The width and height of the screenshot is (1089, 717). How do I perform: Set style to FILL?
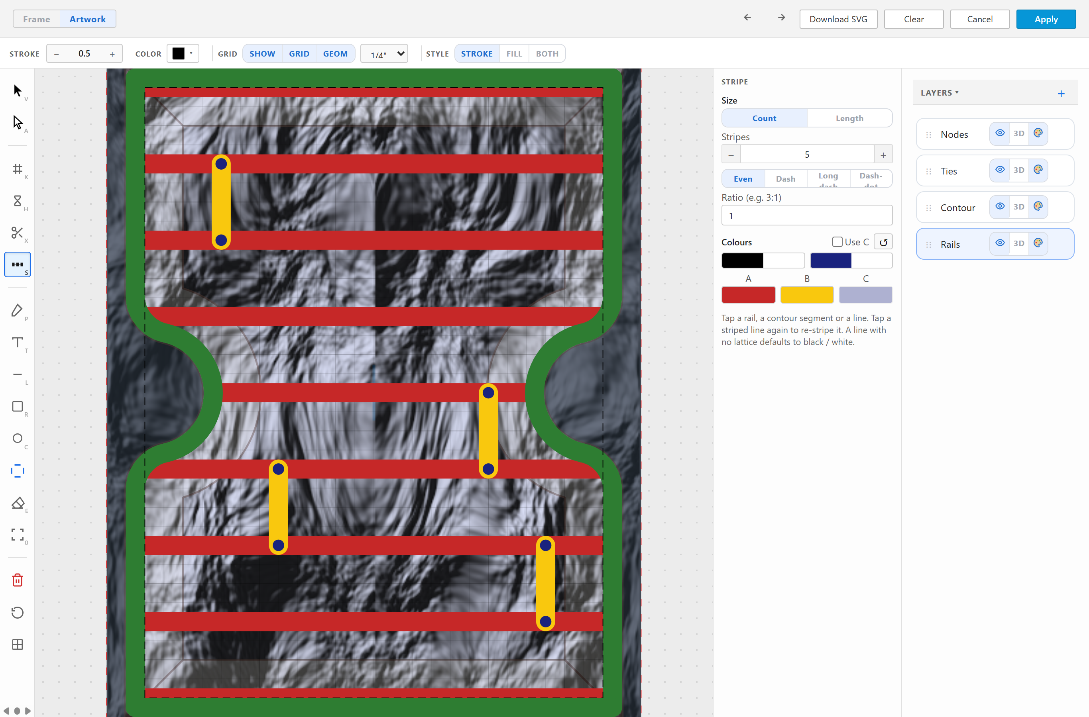(514, 53)
